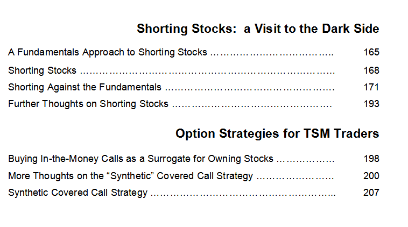Click the dot leader after "Synthetic Covered Call Strategy"
The height and width of the screenshot is (227, 408).
243,195
